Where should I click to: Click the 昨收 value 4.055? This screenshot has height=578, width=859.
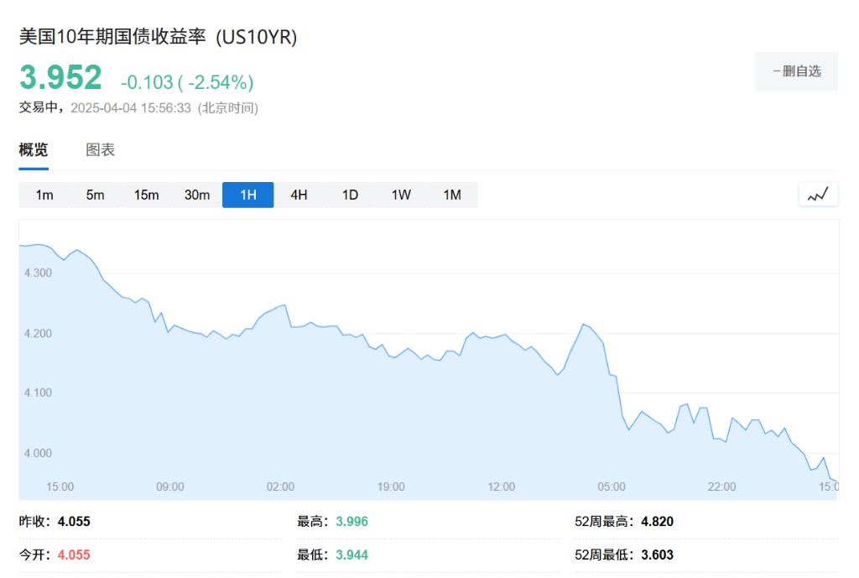pos(74,522)
